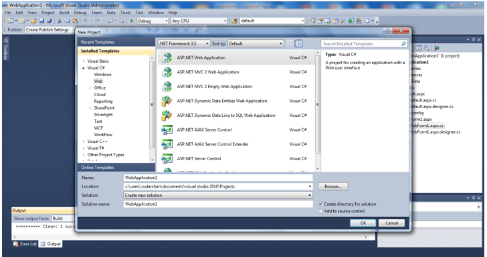Open the Window menu
The height and width of the screenshot is (257, 487).
click(x=156, y=13)
